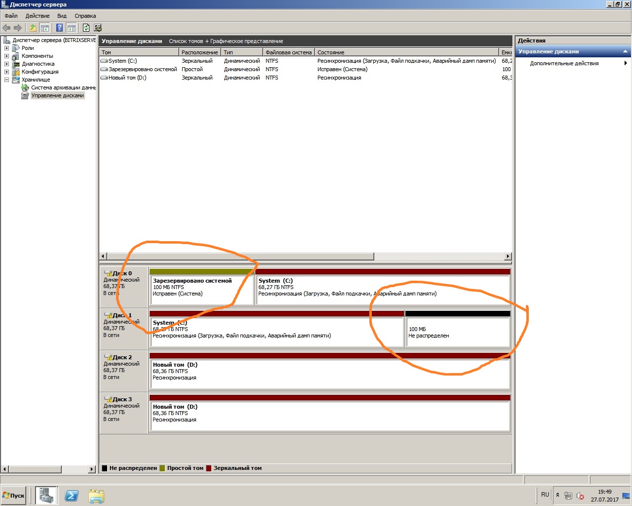Image resolution: width=632 pixels, height=506 pixels.
Task: Expand the Компоненты tree node
Action: 6,56
